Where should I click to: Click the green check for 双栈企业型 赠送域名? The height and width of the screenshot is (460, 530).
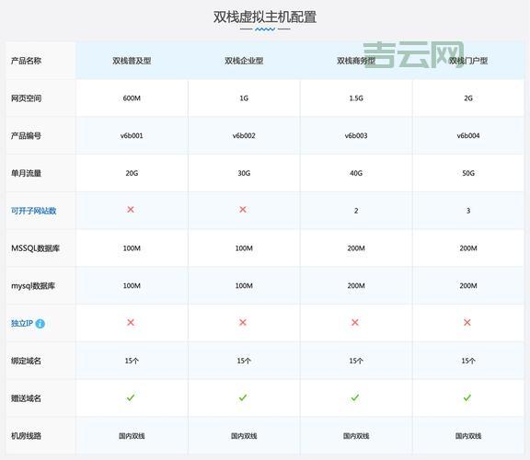click(x=243, y=397)
